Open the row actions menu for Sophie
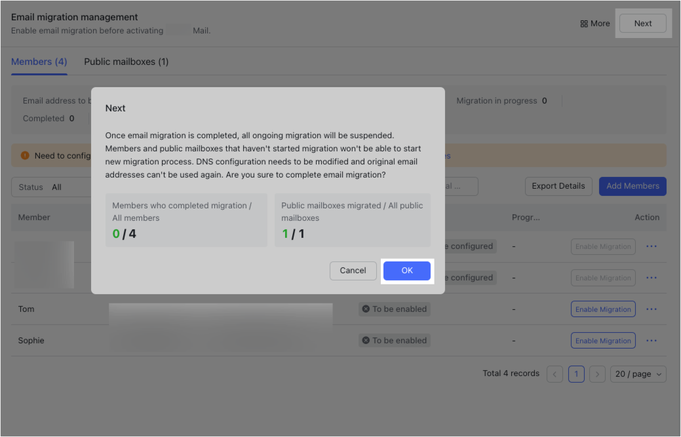681x437 pixels. pos(651,340)
